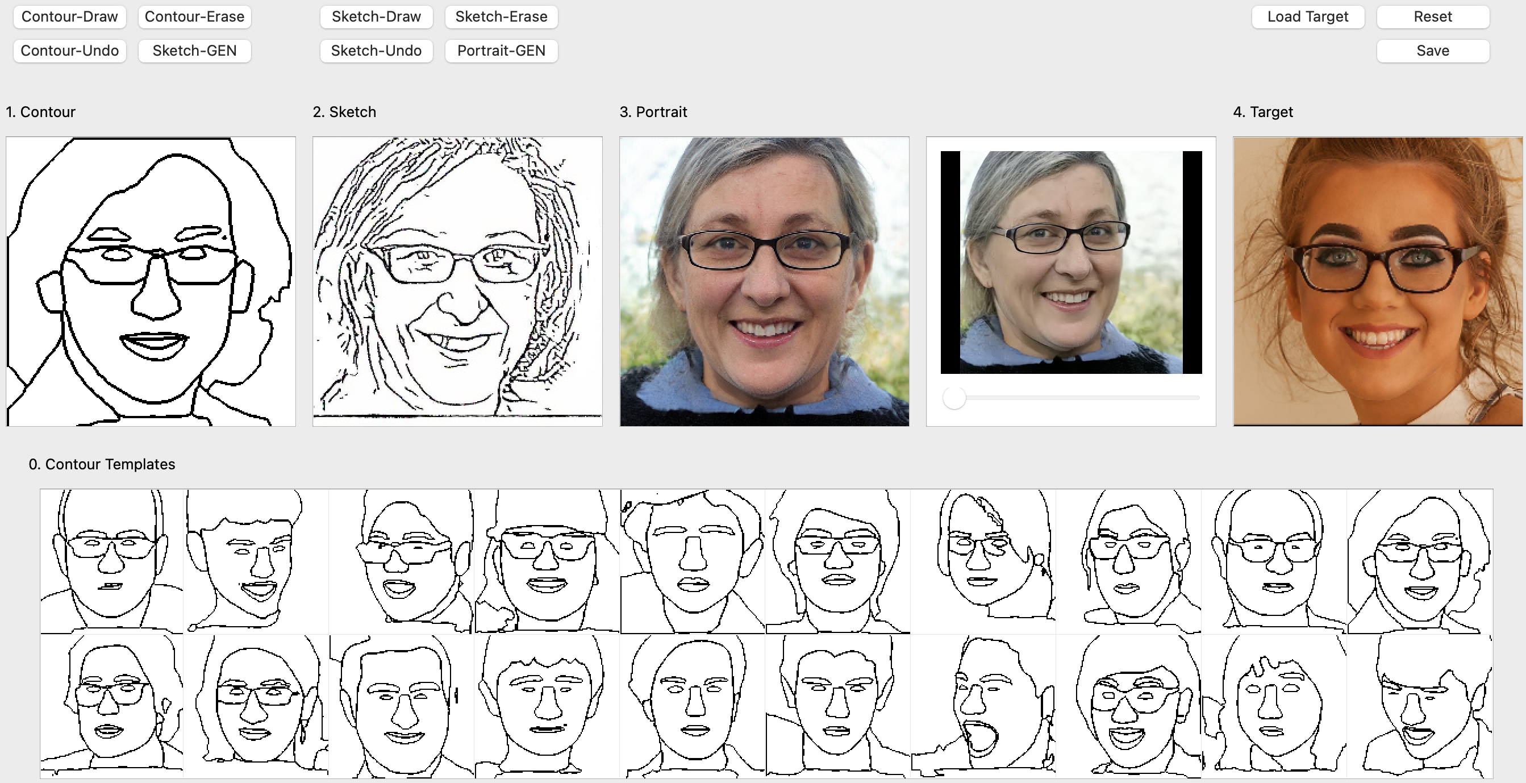Screen dimensions: 1526x783
Task: Click the slider handle below the preview image
Action: click(954, 398)
